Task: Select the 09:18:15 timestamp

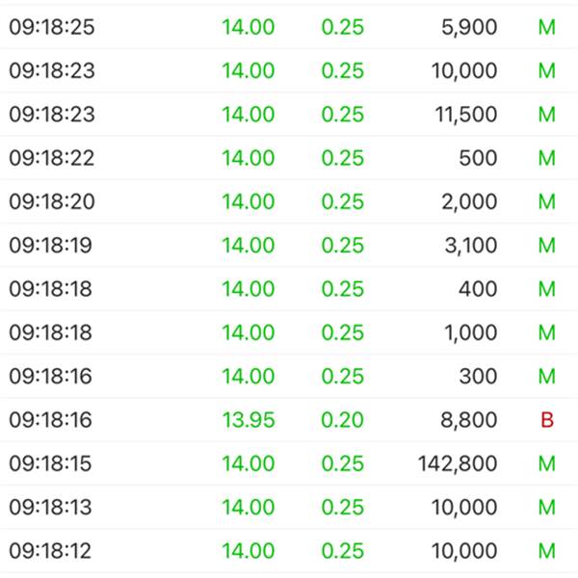Action: (x=50, y=463)
